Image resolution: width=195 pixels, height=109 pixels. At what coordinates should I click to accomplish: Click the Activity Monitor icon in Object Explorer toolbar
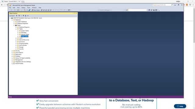click(x=28, y=16)
